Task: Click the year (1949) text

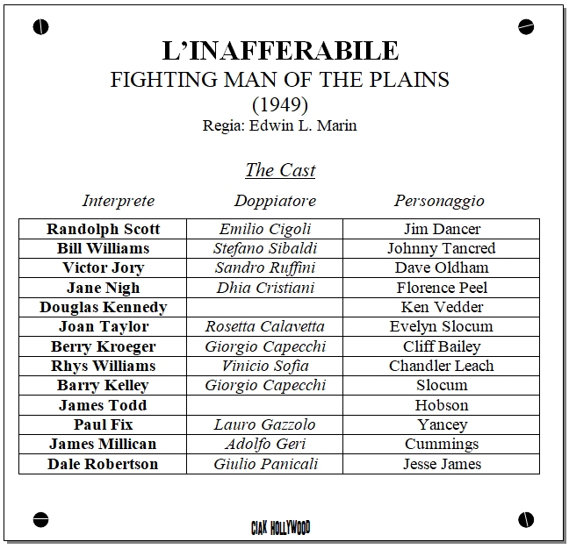Action: [280, 104]
